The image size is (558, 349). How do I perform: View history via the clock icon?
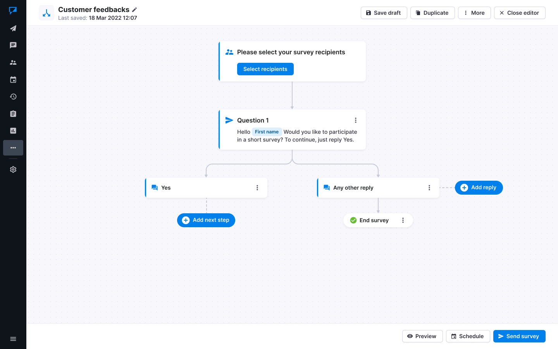point(13,96)
